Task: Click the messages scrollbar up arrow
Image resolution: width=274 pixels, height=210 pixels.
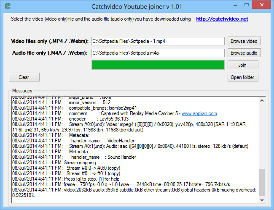Action: (262, 100)
